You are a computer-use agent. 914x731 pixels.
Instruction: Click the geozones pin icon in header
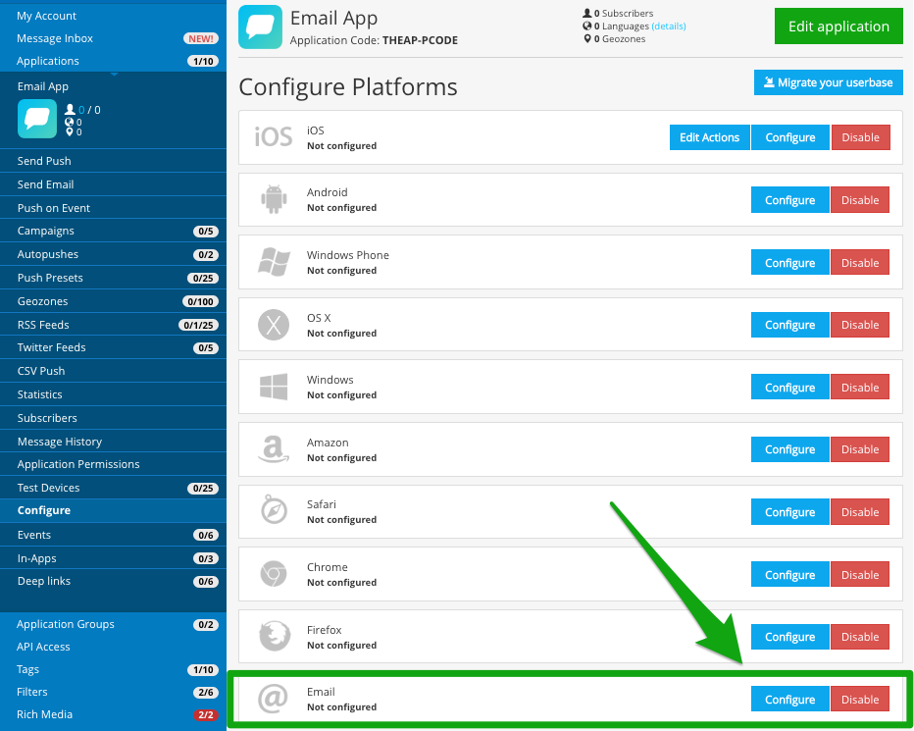point(587,38)
